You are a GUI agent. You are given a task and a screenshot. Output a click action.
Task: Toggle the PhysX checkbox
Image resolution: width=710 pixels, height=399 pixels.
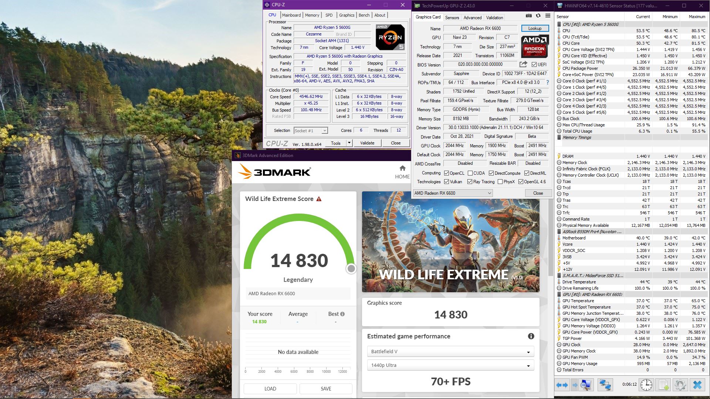pyautogui.click(x=500, y=182)
